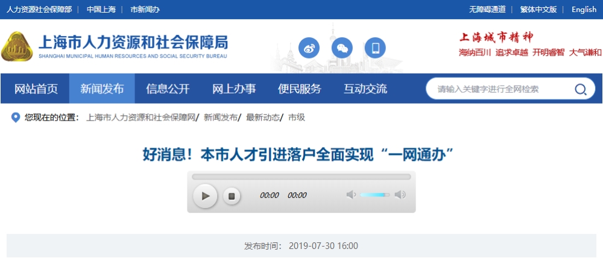This screenshot has width=603, height=258.
Task: Click the 上海城市精神 slogan heading
Action: (x=496, y=38)
